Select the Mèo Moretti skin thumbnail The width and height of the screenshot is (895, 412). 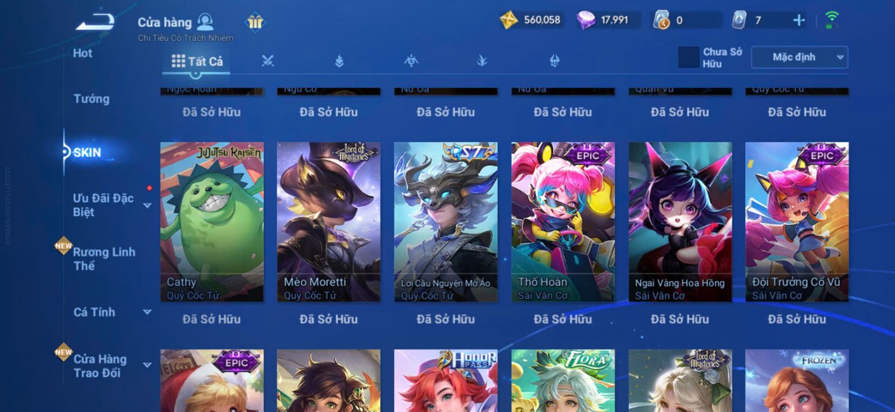tap(328, 222)
